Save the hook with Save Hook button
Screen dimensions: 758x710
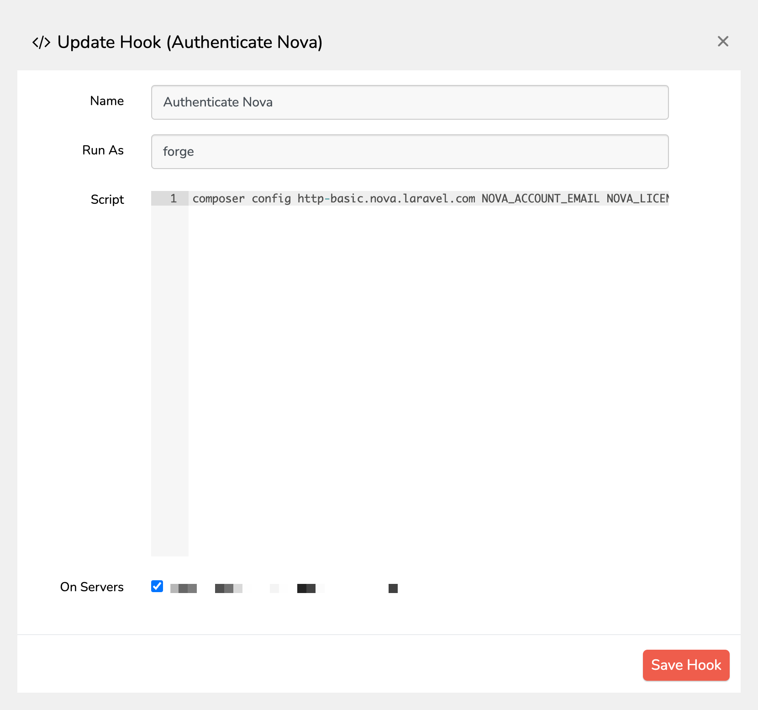click(x=686, y=665)
